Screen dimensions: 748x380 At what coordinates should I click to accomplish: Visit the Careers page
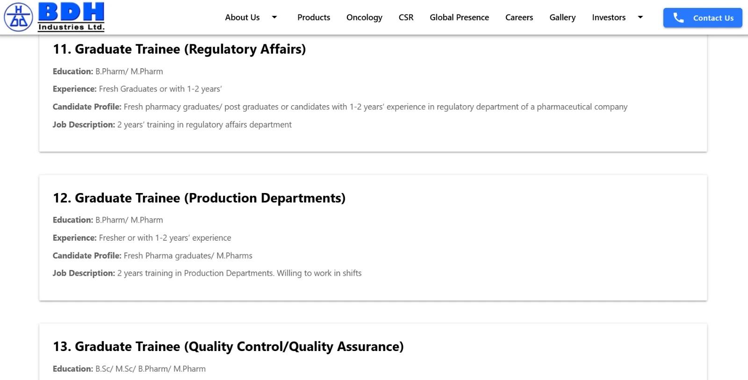coord(519,17)
